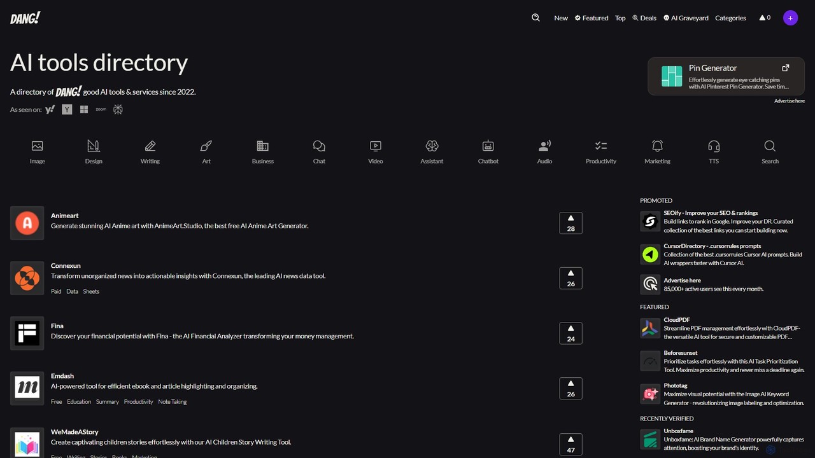Select the Art category brush icon

click(x=206, y=146)
